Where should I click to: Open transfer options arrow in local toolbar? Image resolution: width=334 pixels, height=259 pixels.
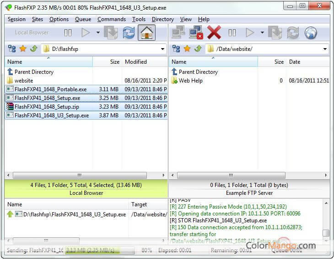[98, 33]
